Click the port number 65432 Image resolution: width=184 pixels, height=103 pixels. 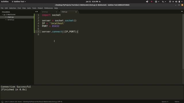55,26
